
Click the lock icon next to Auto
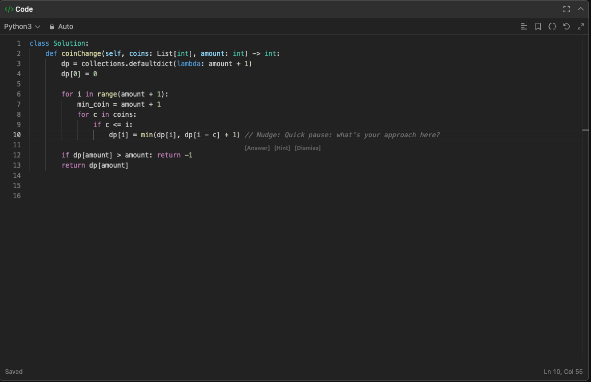point(52,26)
